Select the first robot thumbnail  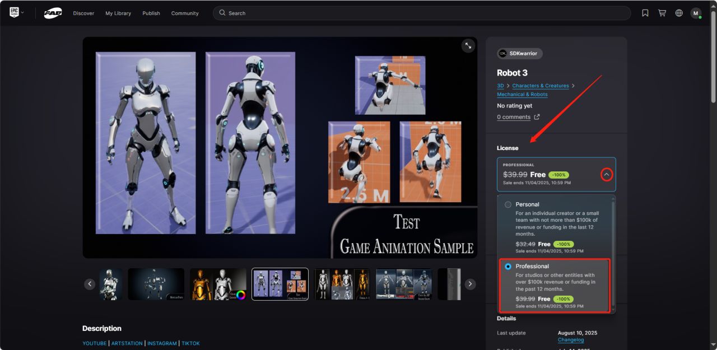click(x=111, y=284)
